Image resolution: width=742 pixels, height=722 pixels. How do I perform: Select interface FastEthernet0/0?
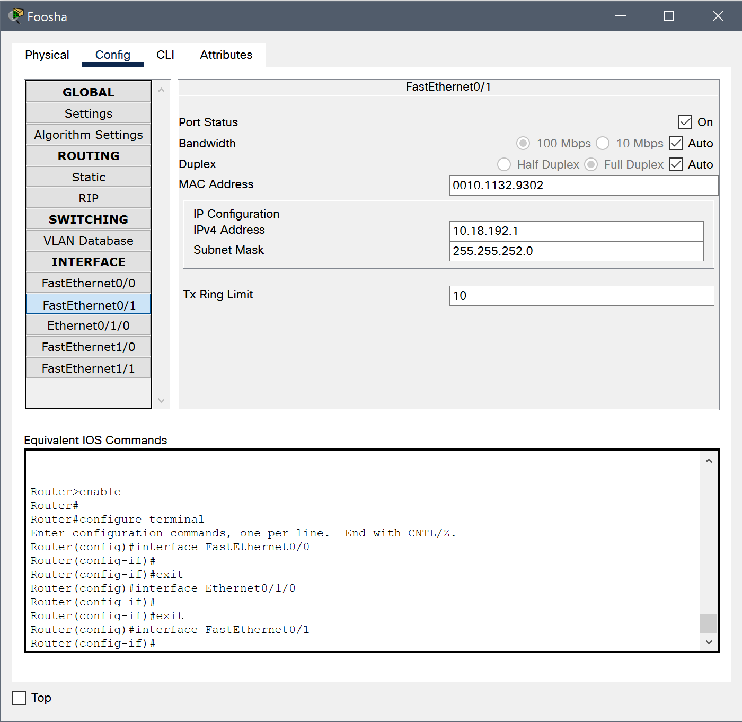(x=89, y=283)
